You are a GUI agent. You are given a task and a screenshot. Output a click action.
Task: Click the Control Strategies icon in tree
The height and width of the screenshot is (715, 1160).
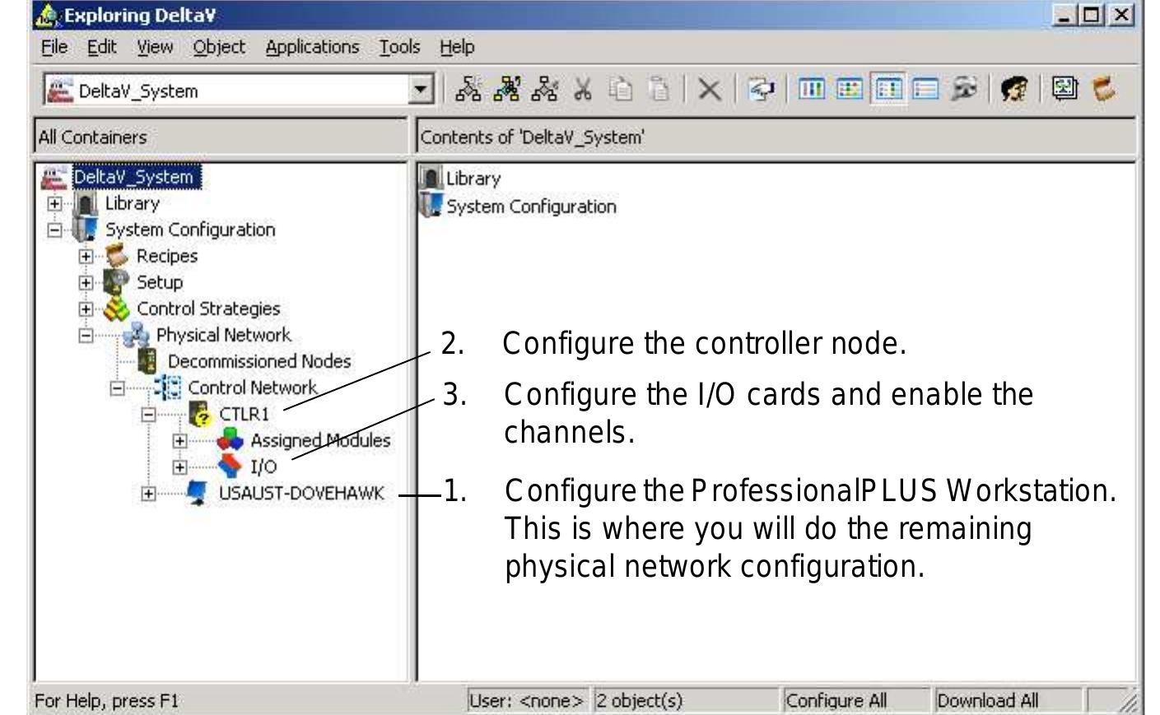[117, 309]
